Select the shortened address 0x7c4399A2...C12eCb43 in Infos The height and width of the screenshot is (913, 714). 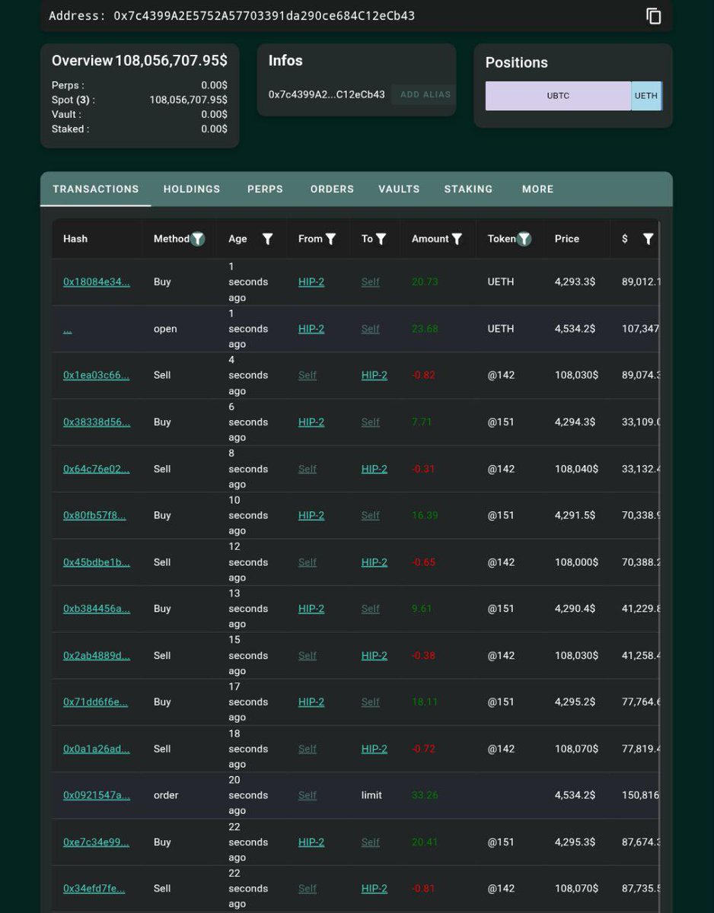327,95
